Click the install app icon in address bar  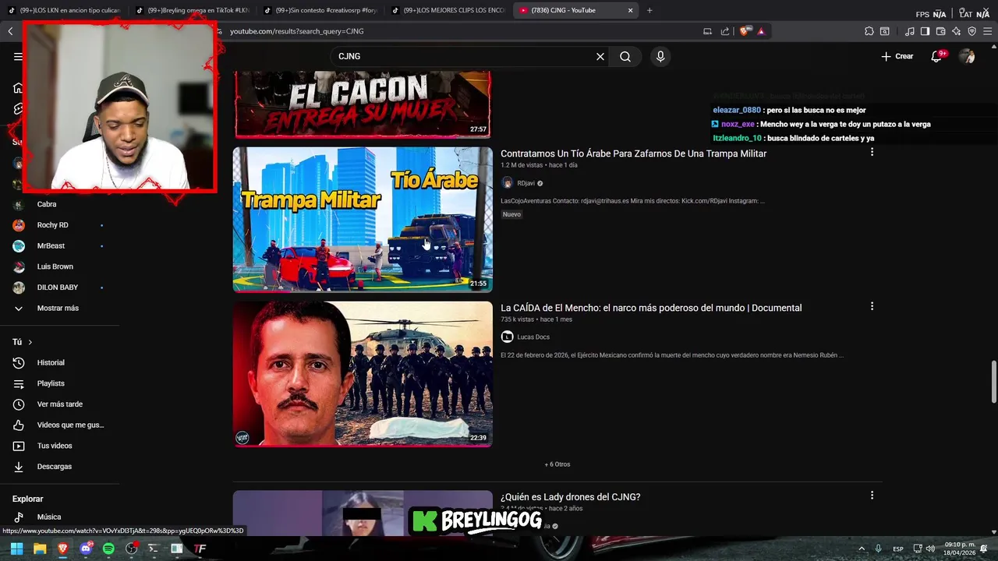click(x=707, y=31)
